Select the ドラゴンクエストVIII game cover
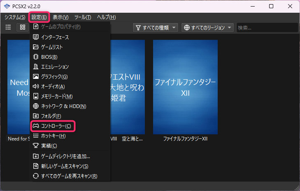The image size is (300, 191). [x=128, y=87]
